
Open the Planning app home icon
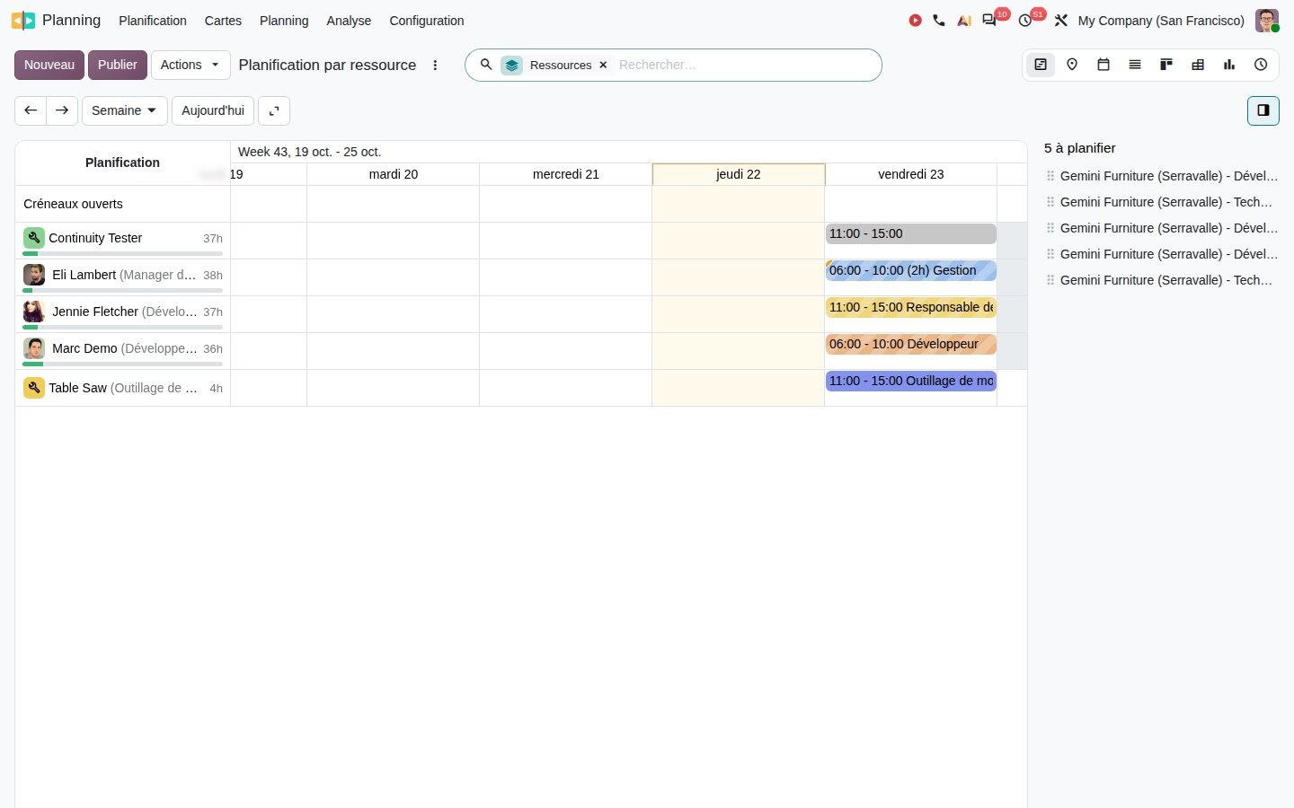(x=23, y=21)
